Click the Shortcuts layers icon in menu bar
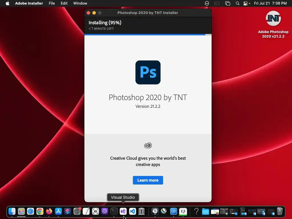 [207, 3]
